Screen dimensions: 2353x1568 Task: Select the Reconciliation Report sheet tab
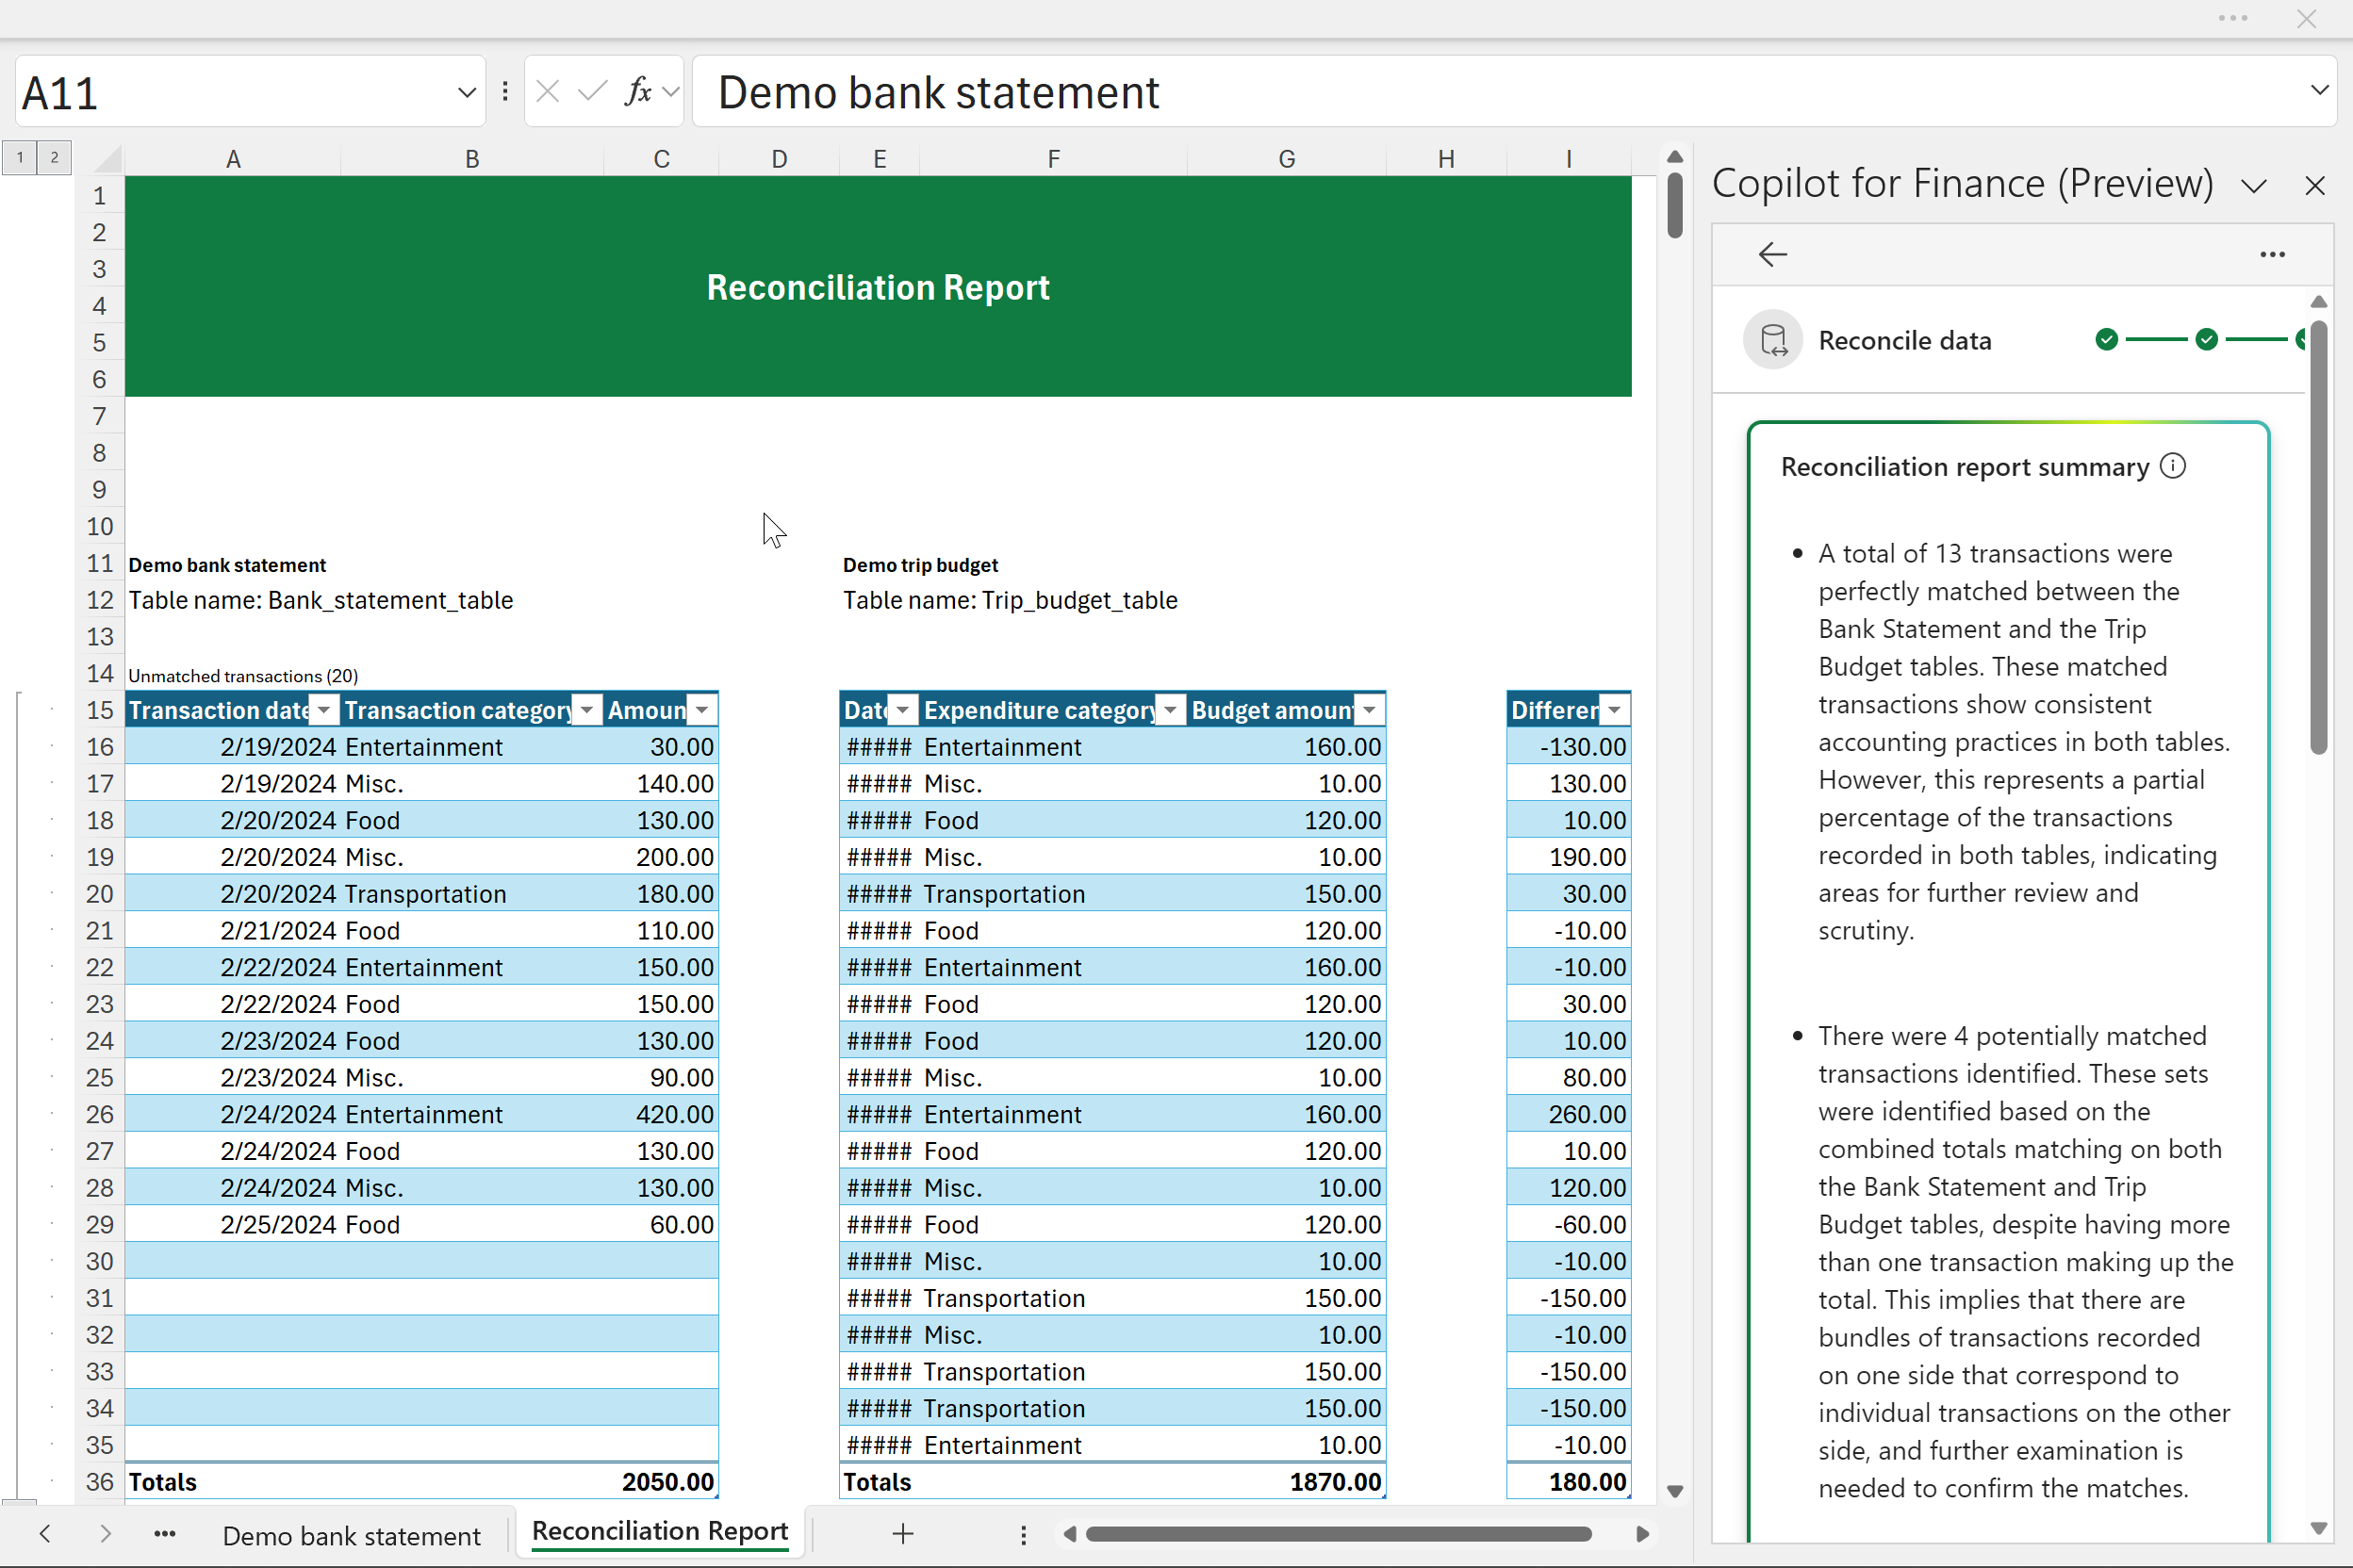659,1531
